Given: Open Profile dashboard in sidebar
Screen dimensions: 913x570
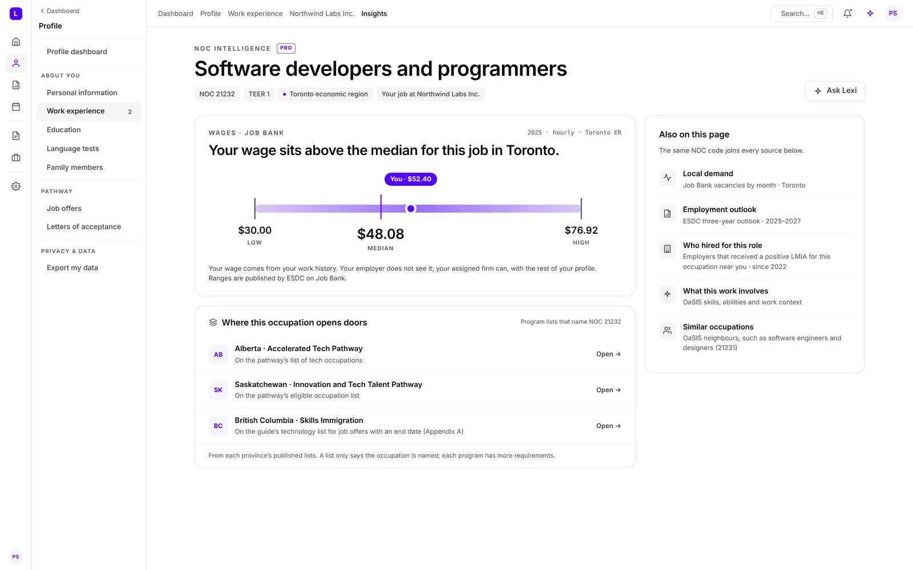Looking at the screenshot, I should pos(89,52).
